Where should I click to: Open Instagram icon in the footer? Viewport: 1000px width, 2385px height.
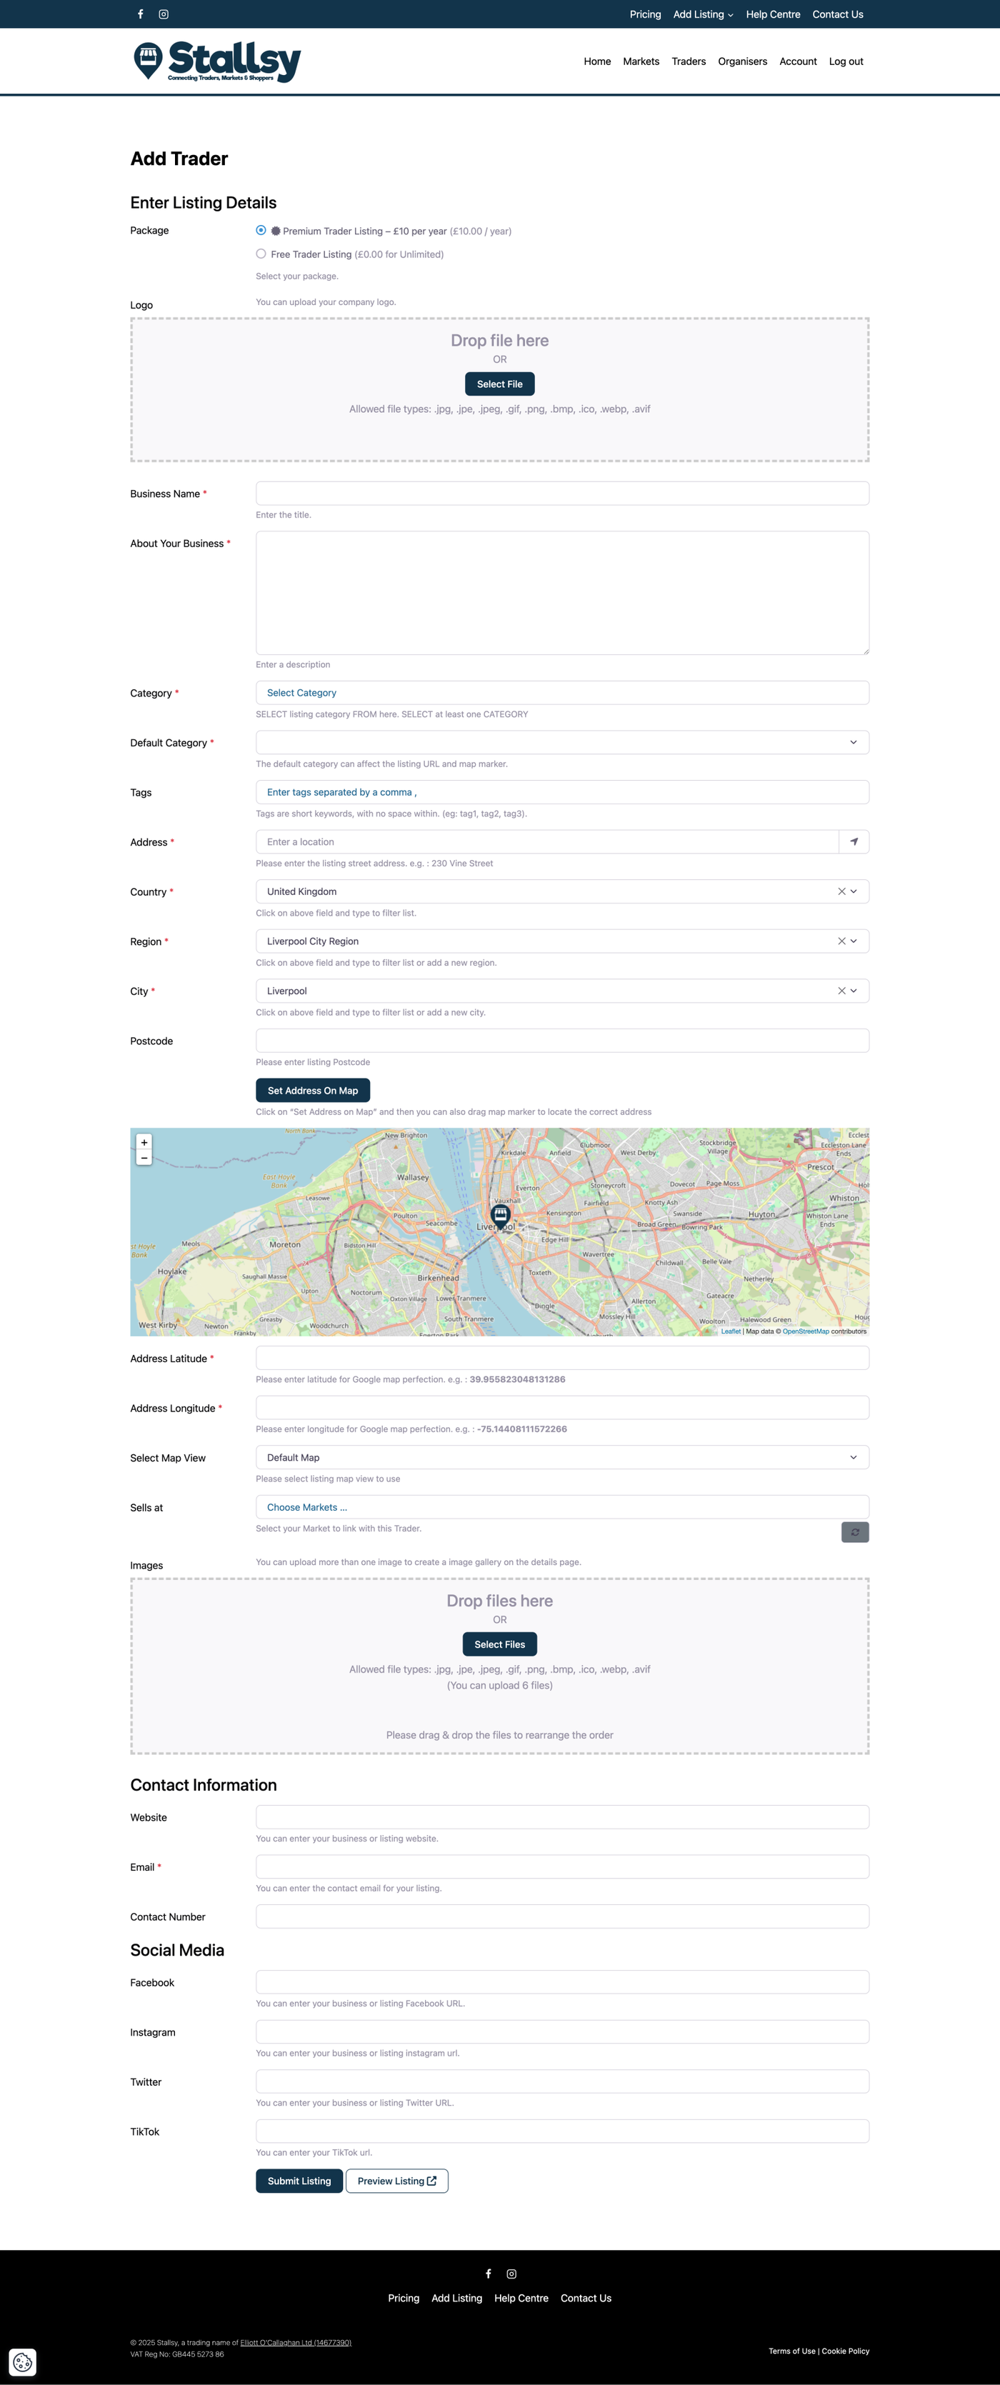coord(511,2273)
